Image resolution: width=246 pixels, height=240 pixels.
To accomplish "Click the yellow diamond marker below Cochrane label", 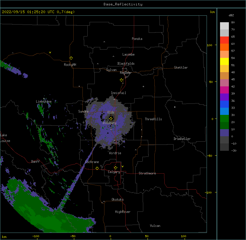I will pos(97,168).
